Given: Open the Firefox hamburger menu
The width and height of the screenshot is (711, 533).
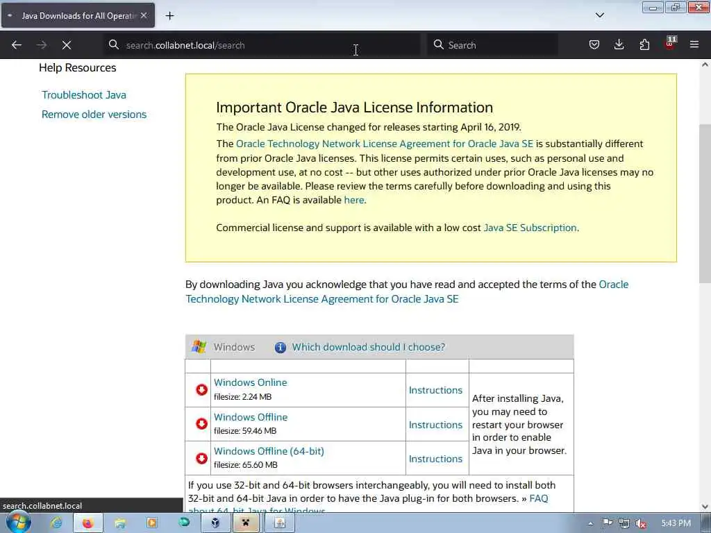Looking at the screenshot, I should [x=694, y=44].
